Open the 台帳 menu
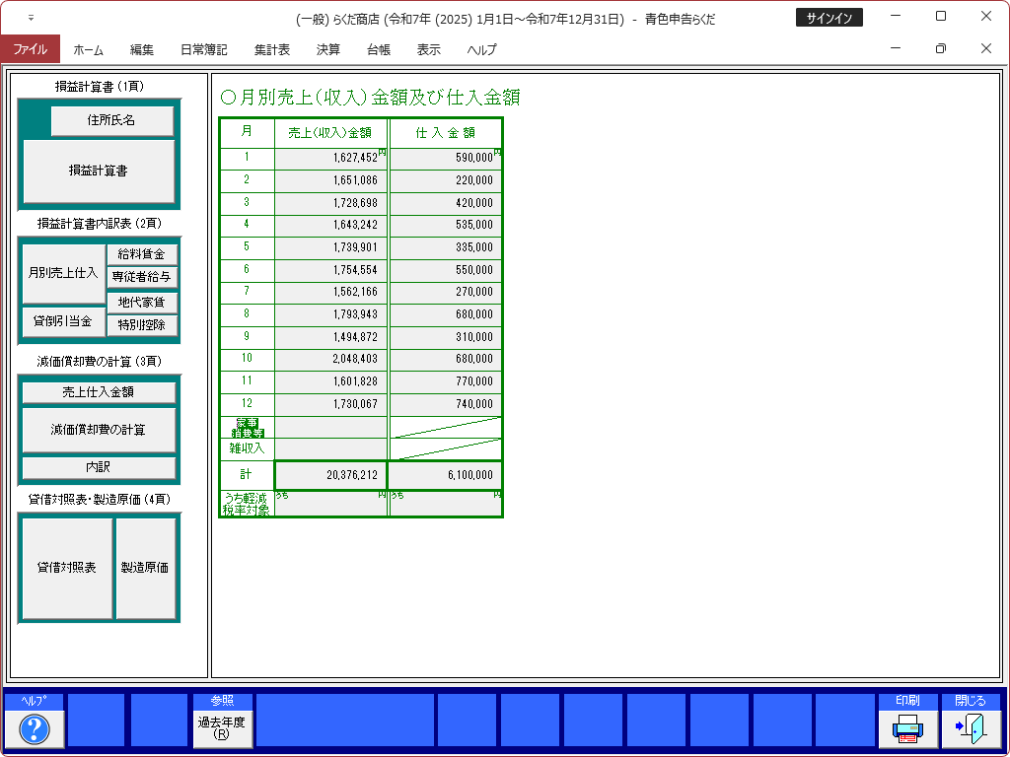This screenshot has width=1010, height=757. (x=379, y=49)
